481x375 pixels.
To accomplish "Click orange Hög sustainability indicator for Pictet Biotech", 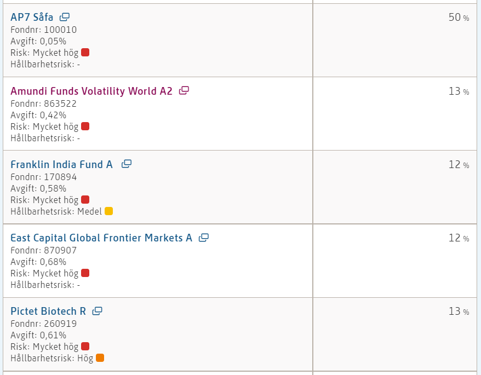I will coord(100,358).
